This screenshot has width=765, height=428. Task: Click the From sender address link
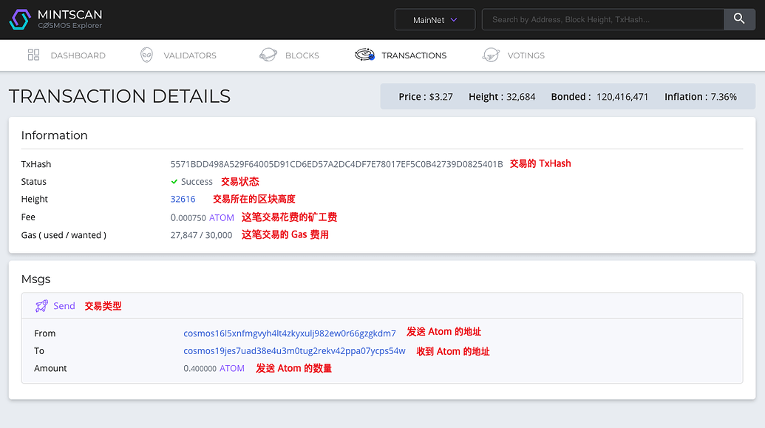click(290, 333)
